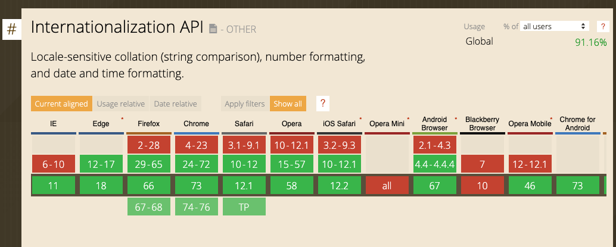616x247 pixels.
Task: Click the Safari TP version cell
Action: [244, 207]
